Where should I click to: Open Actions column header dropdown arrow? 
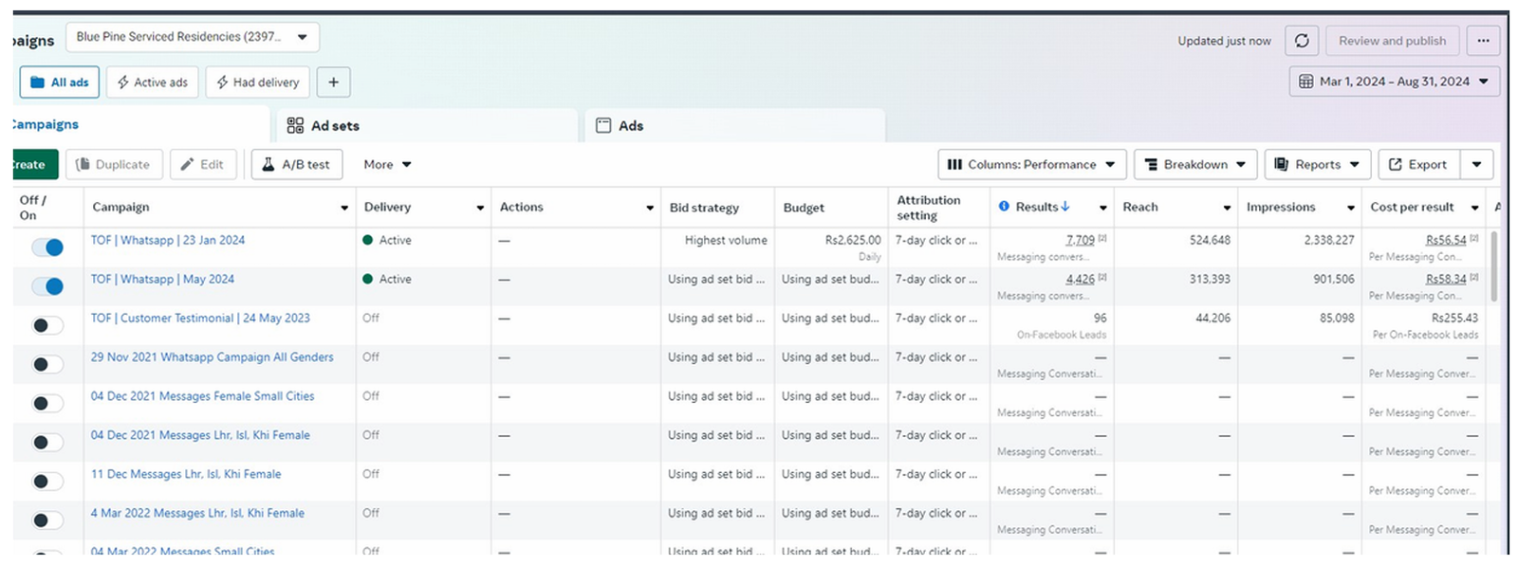point(650,208)
